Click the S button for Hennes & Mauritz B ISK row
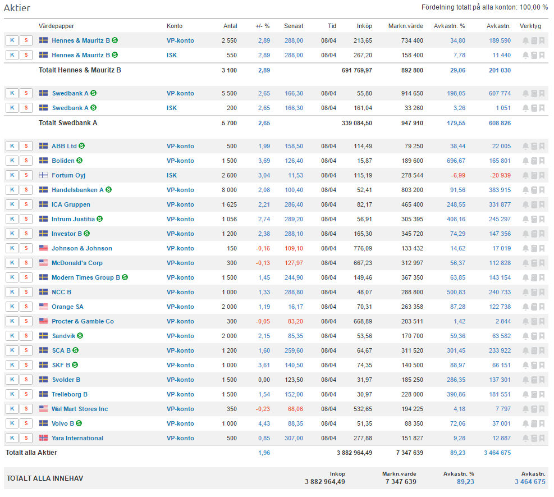The width and height of the screenshot is (554, 497). point(26,55)
